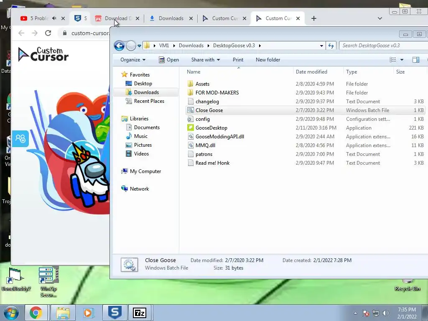The image size is (428, 321).
Task: Sort by the Type column header
Action: pyautogui.click(x=351, y=72)
